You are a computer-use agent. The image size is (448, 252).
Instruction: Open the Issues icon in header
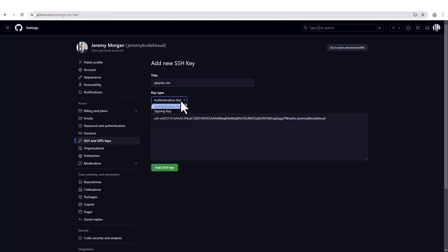(408, 28)
